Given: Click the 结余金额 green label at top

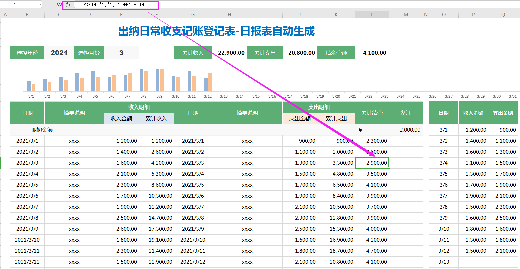Looking at the screenshot, I should point(336,53).
